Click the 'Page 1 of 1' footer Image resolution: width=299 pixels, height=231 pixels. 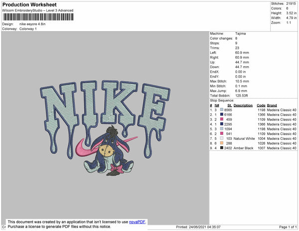click(x=288, y=227)
